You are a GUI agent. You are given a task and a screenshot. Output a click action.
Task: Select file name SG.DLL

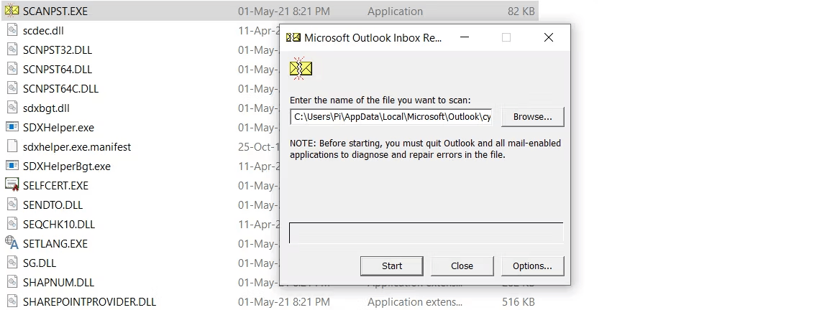39,263
